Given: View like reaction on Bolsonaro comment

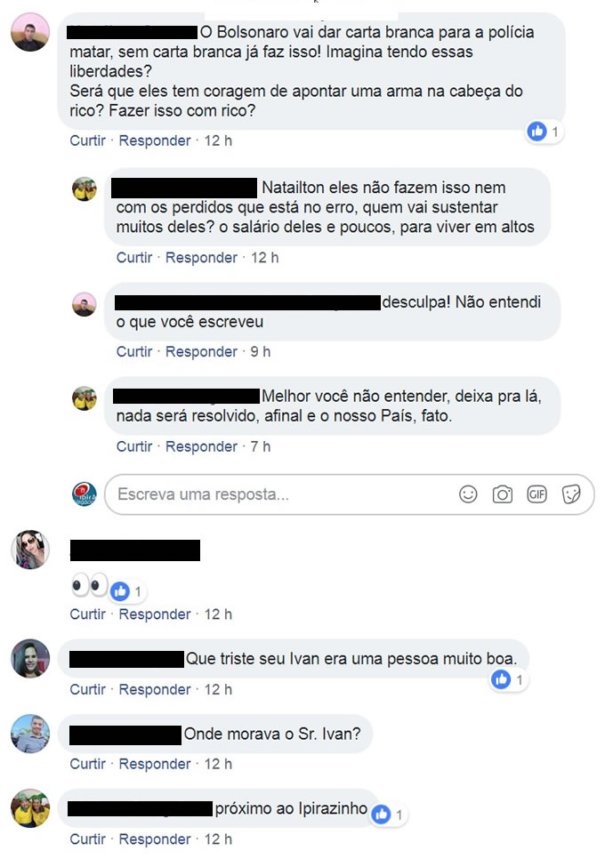Looking at the screenshot, I should tap(543, 132).
